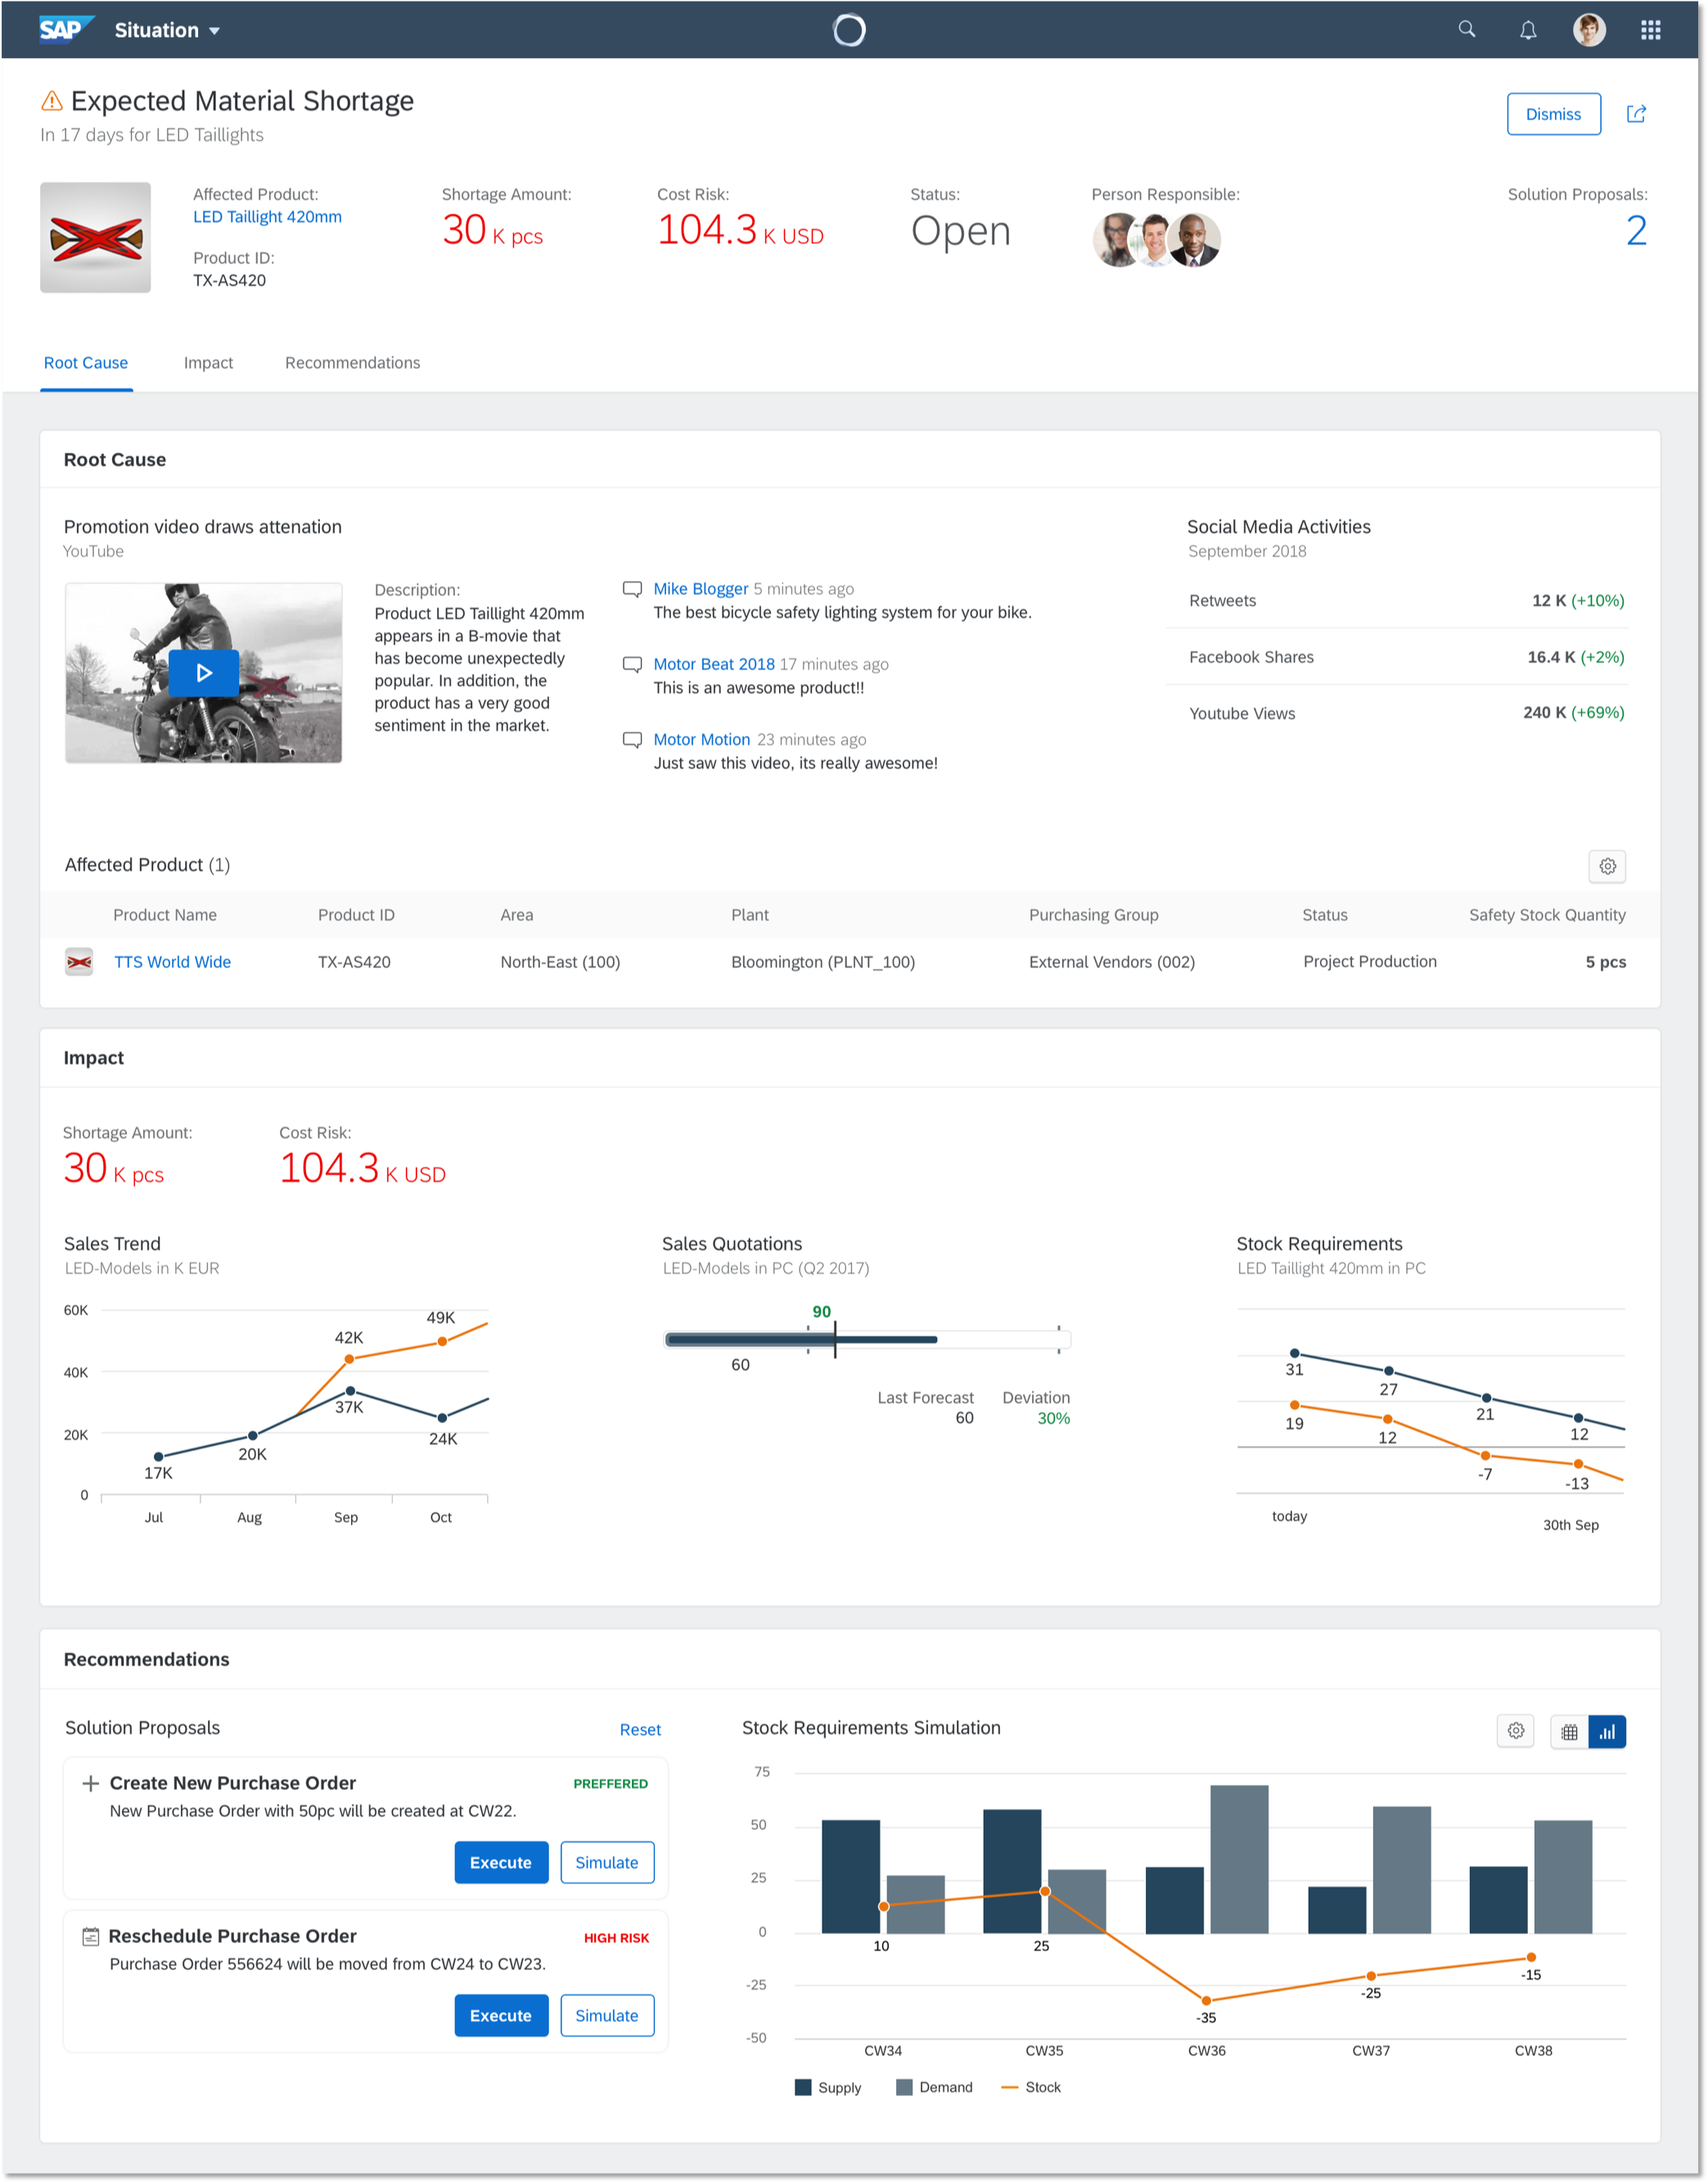1708x2182 pixels.
Task: Reset the solution proposals
Action: [640, 1730]
